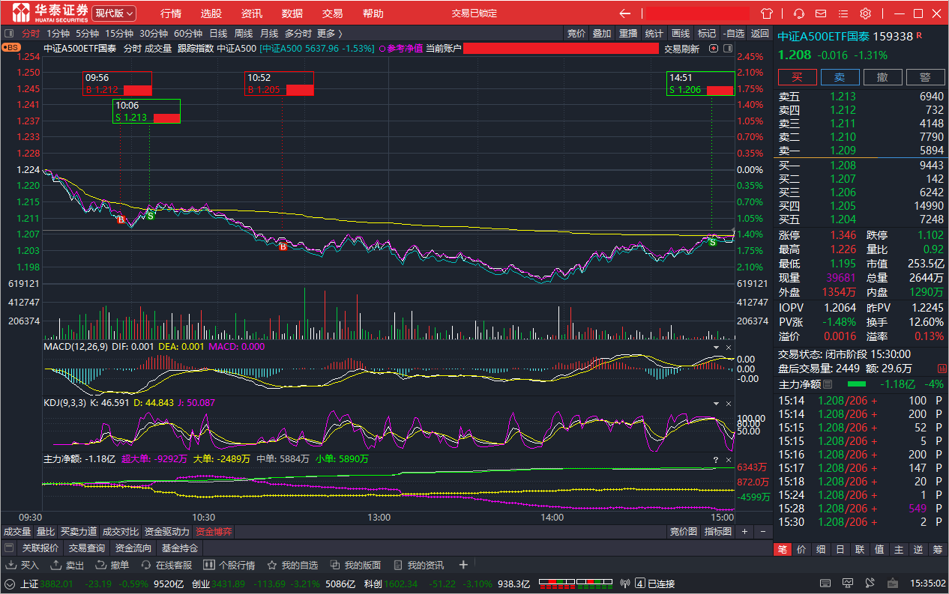Toggle the BS trade markers badge
The width and height of the screenshot is (949, 594).
(11, 46)
